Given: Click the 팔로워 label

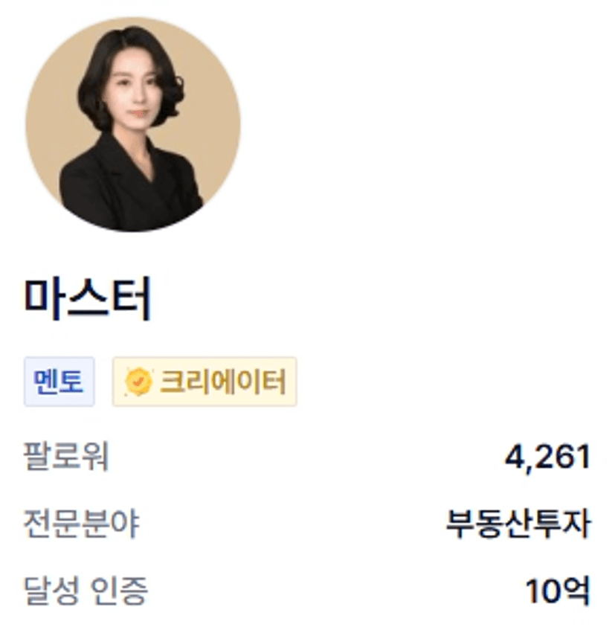Looking at the screenshot, I should click(67, 456).
